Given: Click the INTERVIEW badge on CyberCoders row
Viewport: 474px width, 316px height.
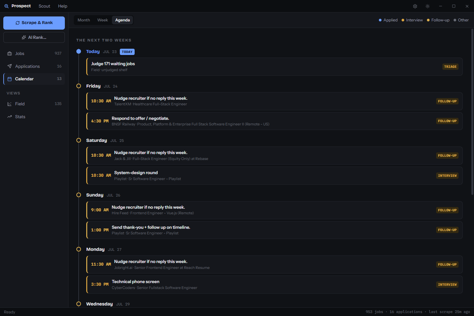Looking at the screenshot, I should pos(447,285).
